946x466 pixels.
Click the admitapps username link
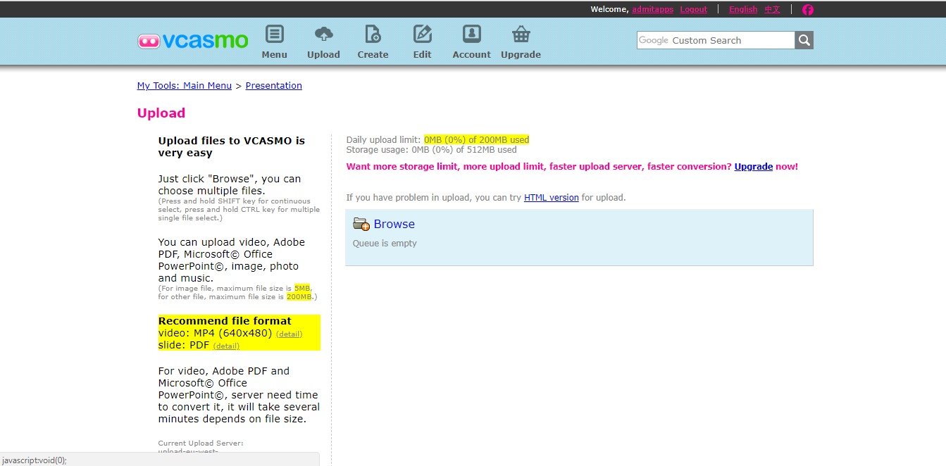tap(652, 10)
